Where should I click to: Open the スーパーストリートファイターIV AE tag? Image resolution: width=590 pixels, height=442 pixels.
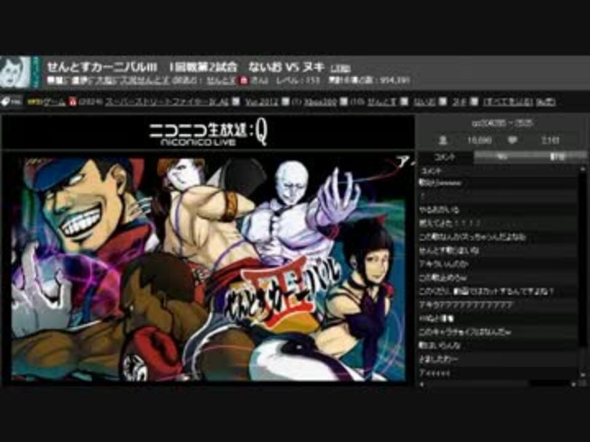(167, 102)
